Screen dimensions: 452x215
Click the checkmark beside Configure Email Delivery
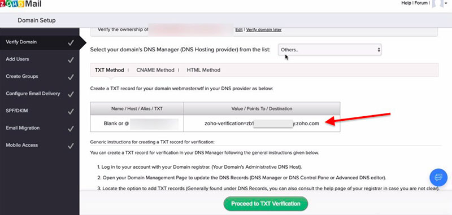point(71,94)
